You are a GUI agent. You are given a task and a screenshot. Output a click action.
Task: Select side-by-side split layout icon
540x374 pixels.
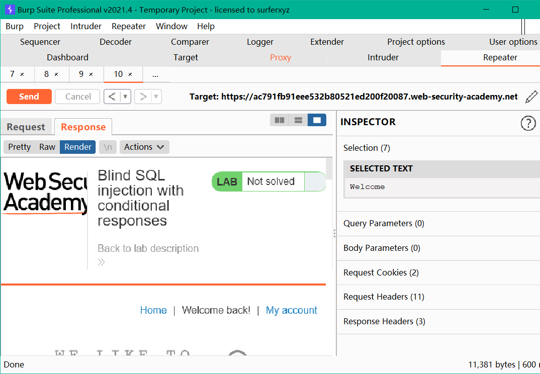(279, 120)
